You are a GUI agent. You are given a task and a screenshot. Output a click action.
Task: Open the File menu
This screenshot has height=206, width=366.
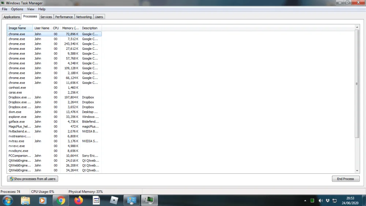4,9
